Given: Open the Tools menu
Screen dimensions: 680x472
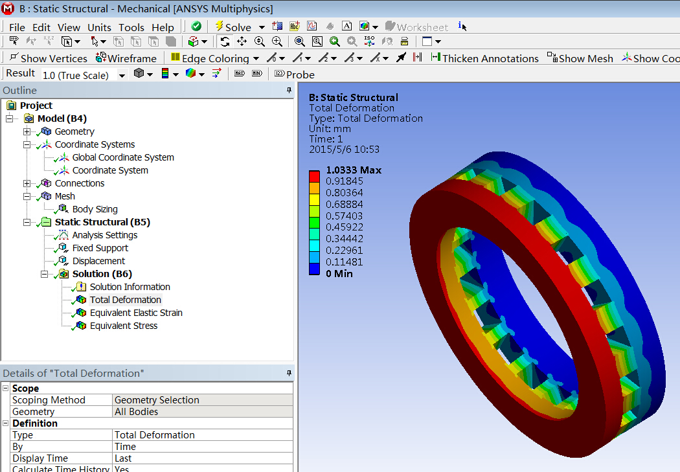Looking at the screenshot, I should point(131,27).
